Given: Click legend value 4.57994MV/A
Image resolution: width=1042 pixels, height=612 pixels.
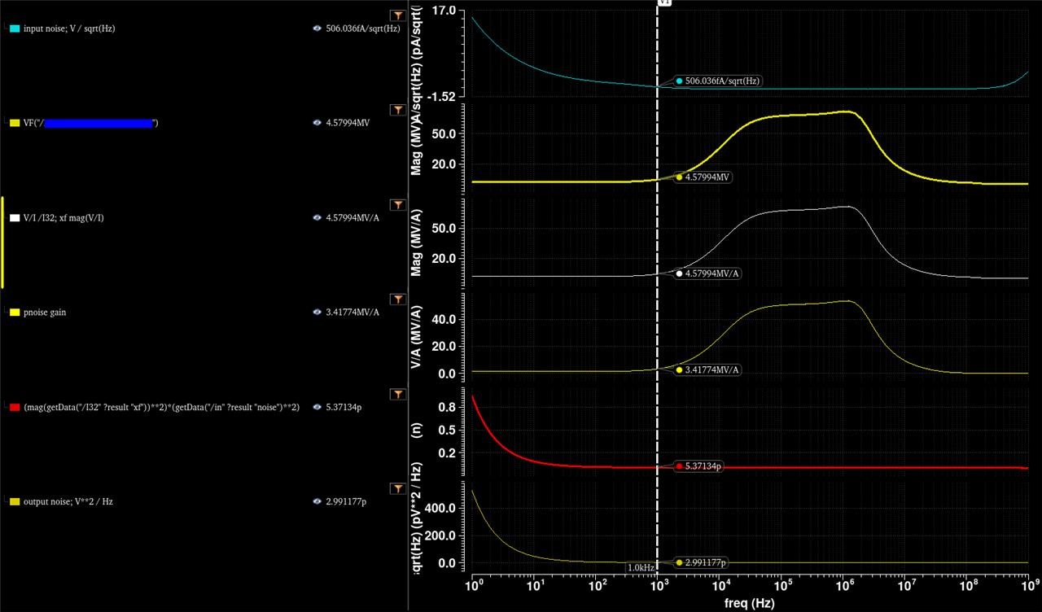Looking at the screenshot, I should click(352, 218).
